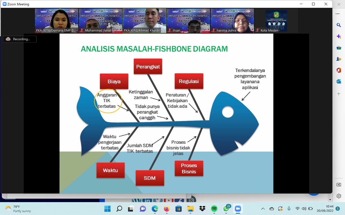Expand hidden system tray icons chevron
The width and height of the screenshot is (345, 215).
pyautogui.click(x=263, y=209)
